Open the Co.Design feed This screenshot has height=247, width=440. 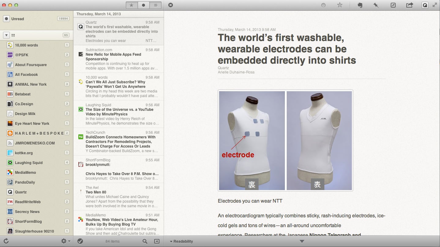coord(36,104)
